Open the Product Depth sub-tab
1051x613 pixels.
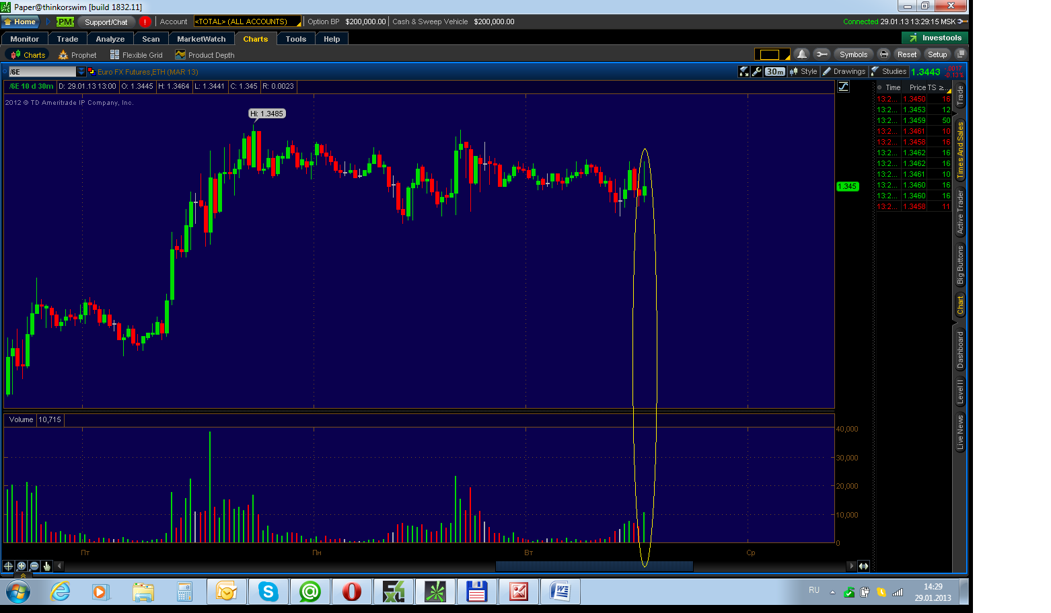pyautogui.click(x=205, y=55)
